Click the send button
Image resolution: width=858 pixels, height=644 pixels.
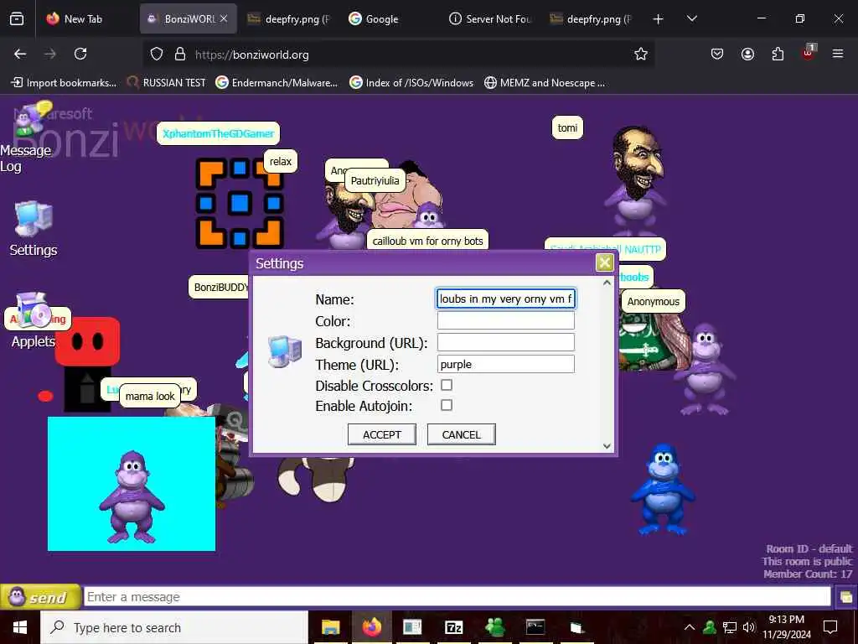40,597
